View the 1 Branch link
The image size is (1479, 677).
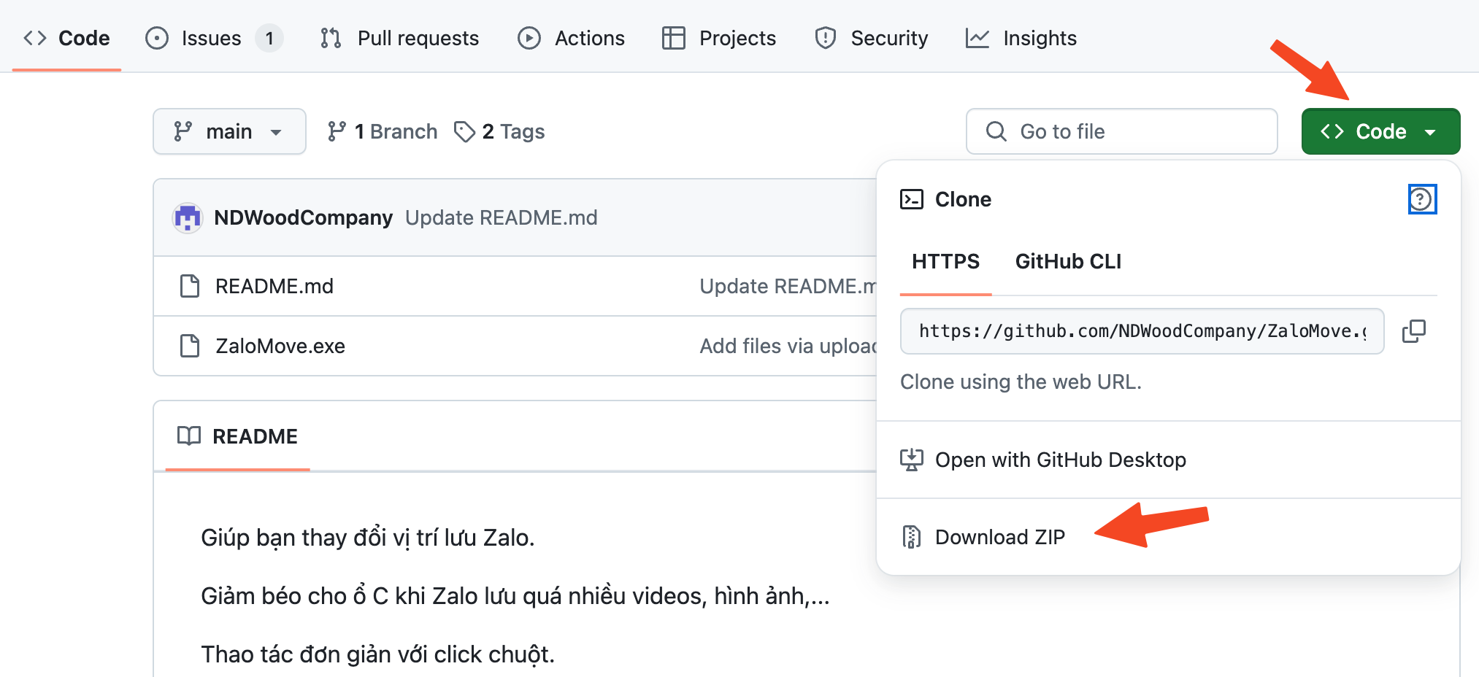pyautogui.click(x=383, y=131)
